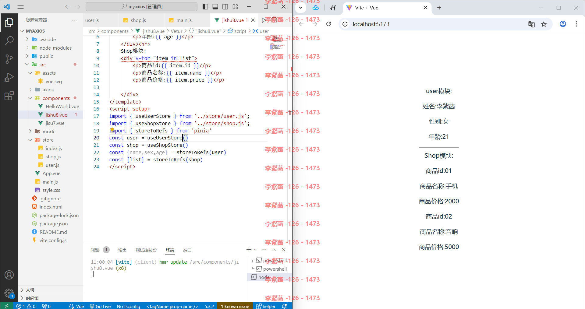585x309 pixels.
Task: Open the 调试控制台 debug console tab
Action: pyautogui.click(x=146, y=250)
